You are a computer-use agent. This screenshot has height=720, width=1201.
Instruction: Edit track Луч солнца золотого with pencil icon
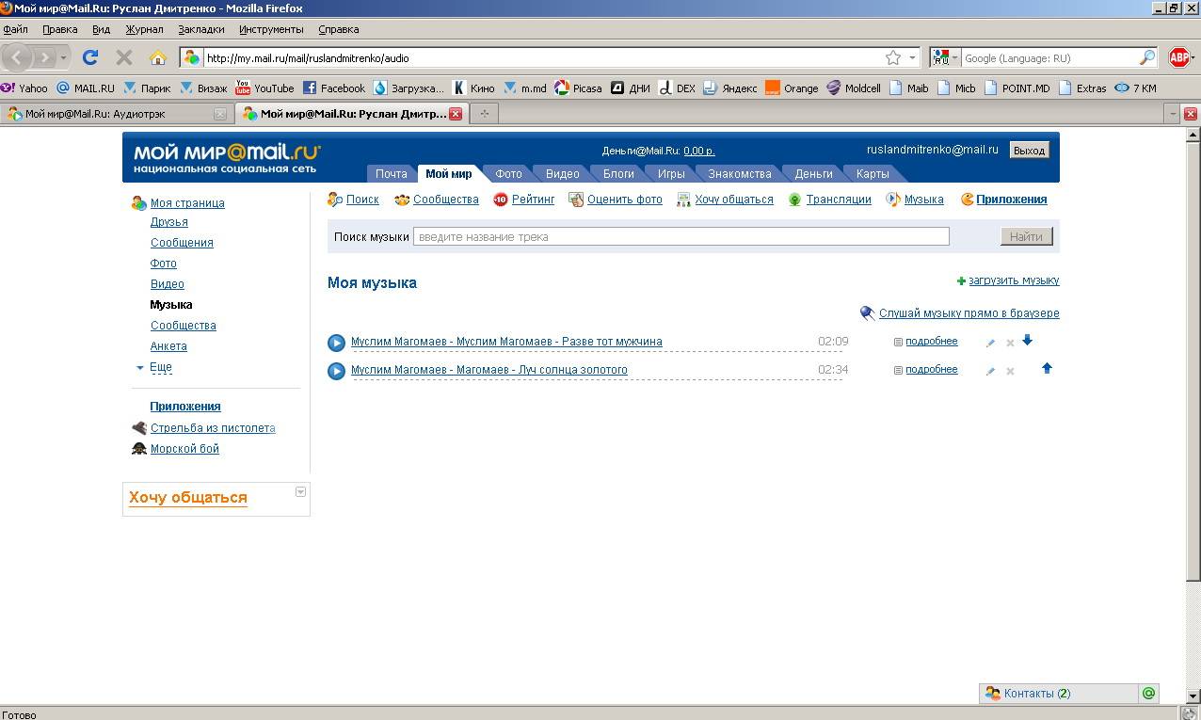[990, 371]
